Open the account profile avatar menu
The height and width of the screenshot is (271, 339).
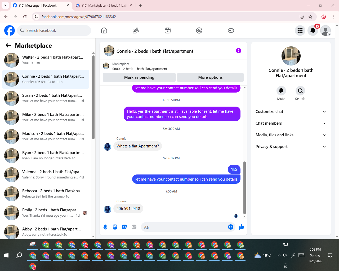click(x=325, y=30)
